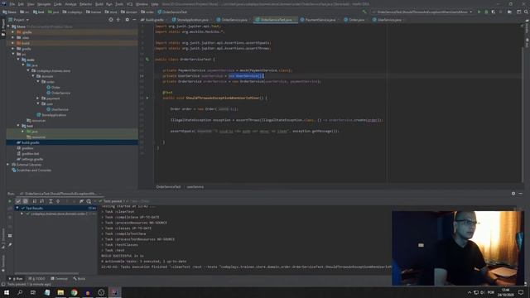This screenshot has width=530, height=298.
Task: Open the Terminal tool window button
Action: coord(59,279)
